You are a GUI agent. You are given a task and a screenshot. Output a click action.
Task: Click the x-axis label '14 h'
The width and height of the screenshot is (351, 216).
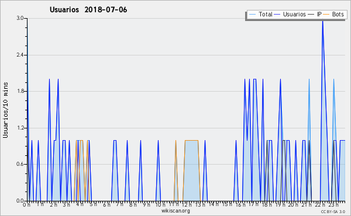coord(213,204)
